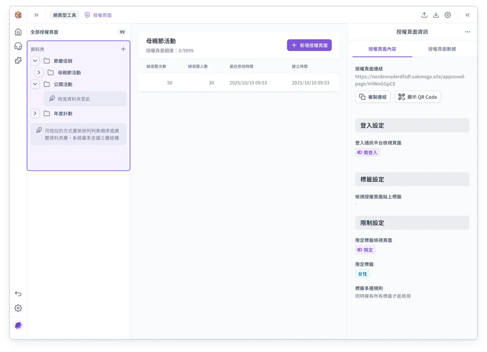Click the 總瀏覽人數 column header
The width and height of the screenshot is (487, 352).
198,67
